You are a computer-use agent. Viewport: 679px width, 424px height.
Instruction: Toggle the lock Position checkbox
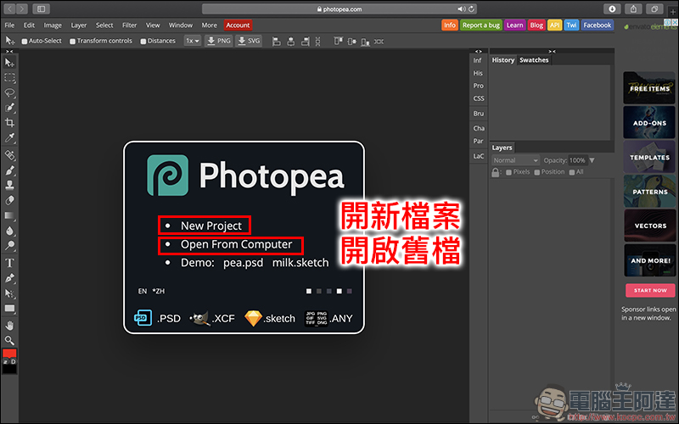tap(537, 172)
